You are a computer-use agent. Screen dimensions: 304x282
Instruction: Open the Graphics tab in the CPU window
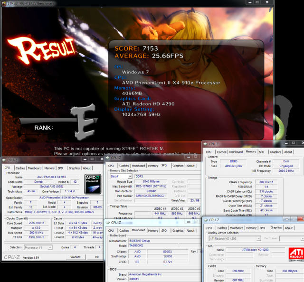[x=74, y=168]
